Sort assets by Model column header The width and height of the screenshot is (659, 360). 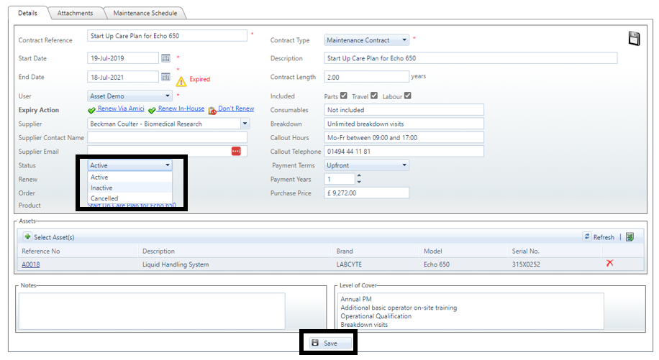(x=433, y=251)
